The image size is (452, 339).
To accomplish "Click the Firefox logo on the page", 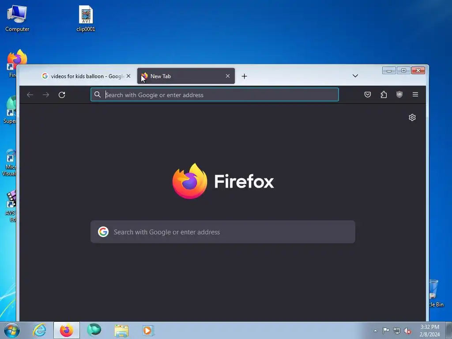I will click(190, 181).
